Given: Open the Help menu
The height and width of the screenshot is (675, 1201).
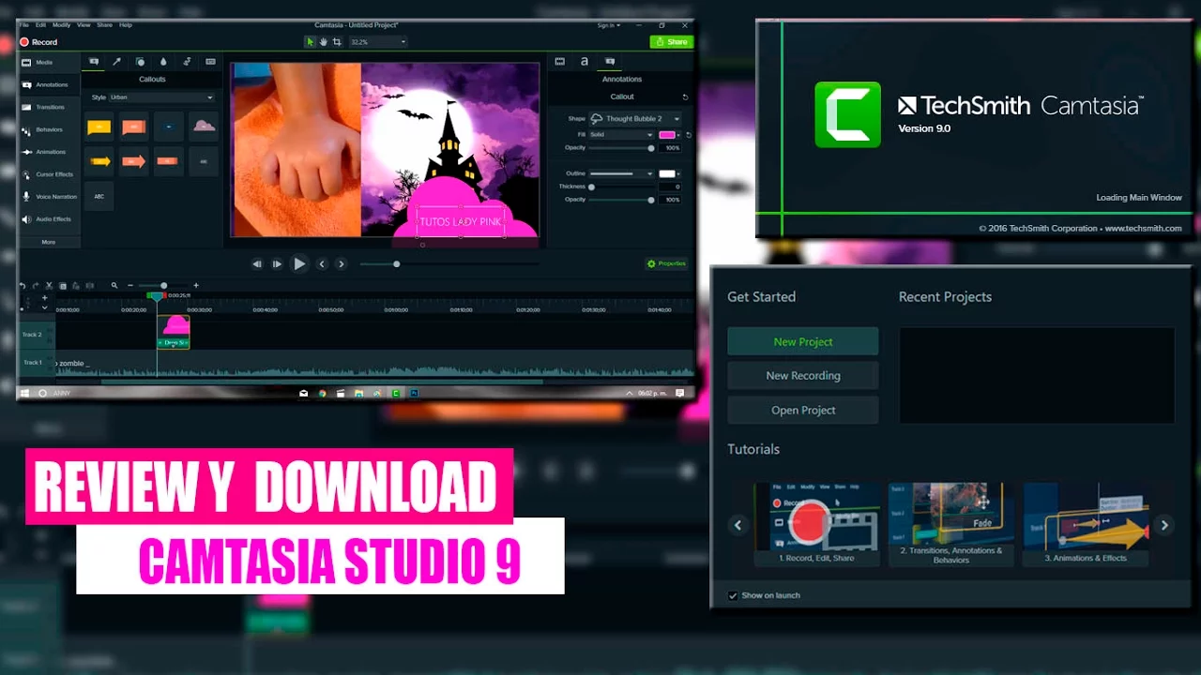Looking at the screenshot, I should point(126,25).
